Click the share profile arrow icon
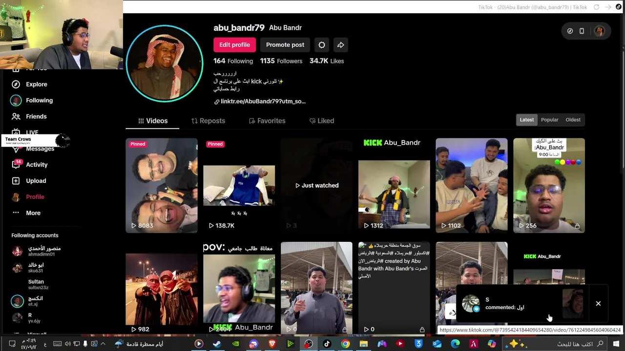The image size is (625, 351). tap(341, 45)
